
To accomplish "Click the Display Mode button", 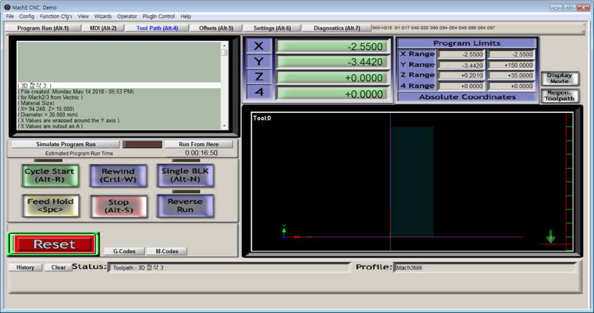I will coord(559,78).
